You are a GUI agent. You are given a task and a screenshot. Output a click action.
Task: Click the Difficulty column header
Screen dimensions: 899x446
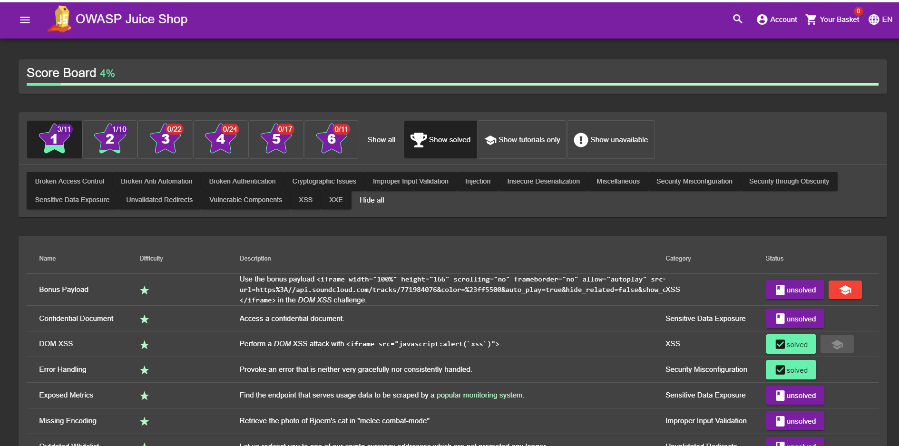click(151, 259)
